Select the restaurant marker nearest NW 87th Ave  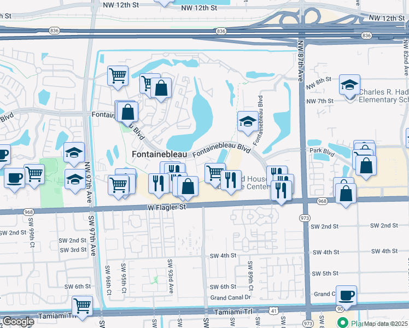pyautogui.click(x=281, y=190)
